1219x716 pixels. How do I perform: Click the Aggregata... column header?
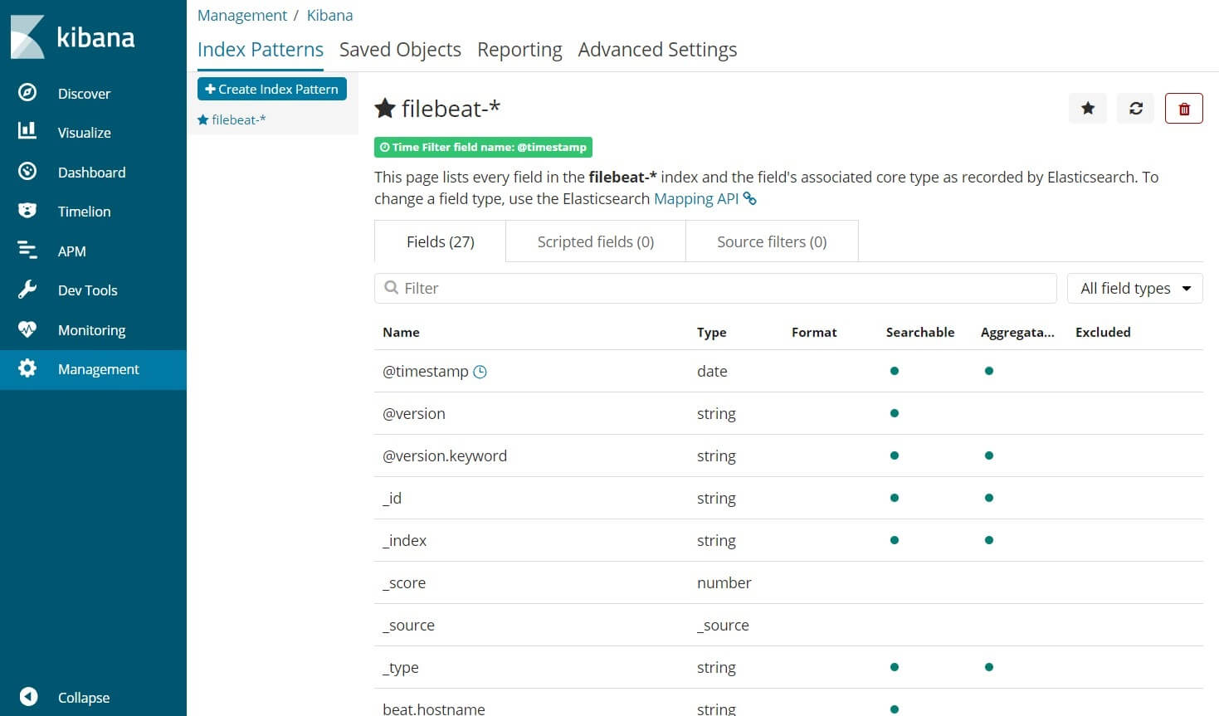pos(1017,332)
